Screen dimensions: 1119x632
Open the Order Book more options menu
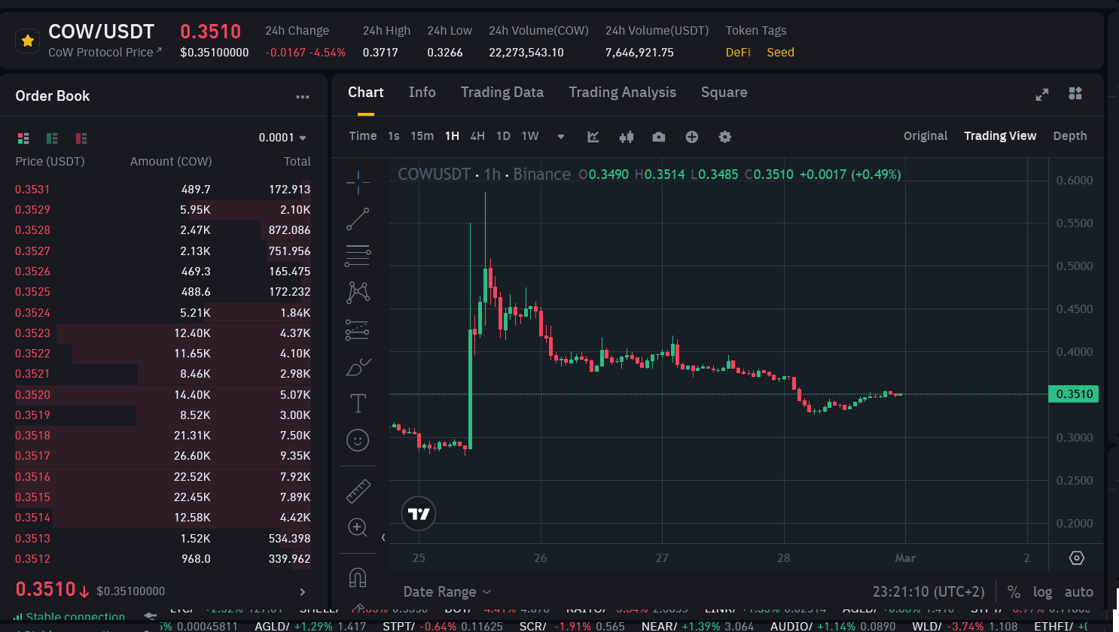(303, 96)
